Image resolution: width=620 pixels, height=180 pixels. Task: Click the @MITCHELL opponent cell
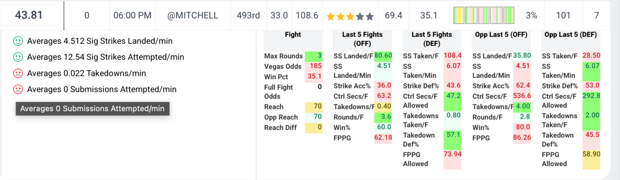point(193,15)
